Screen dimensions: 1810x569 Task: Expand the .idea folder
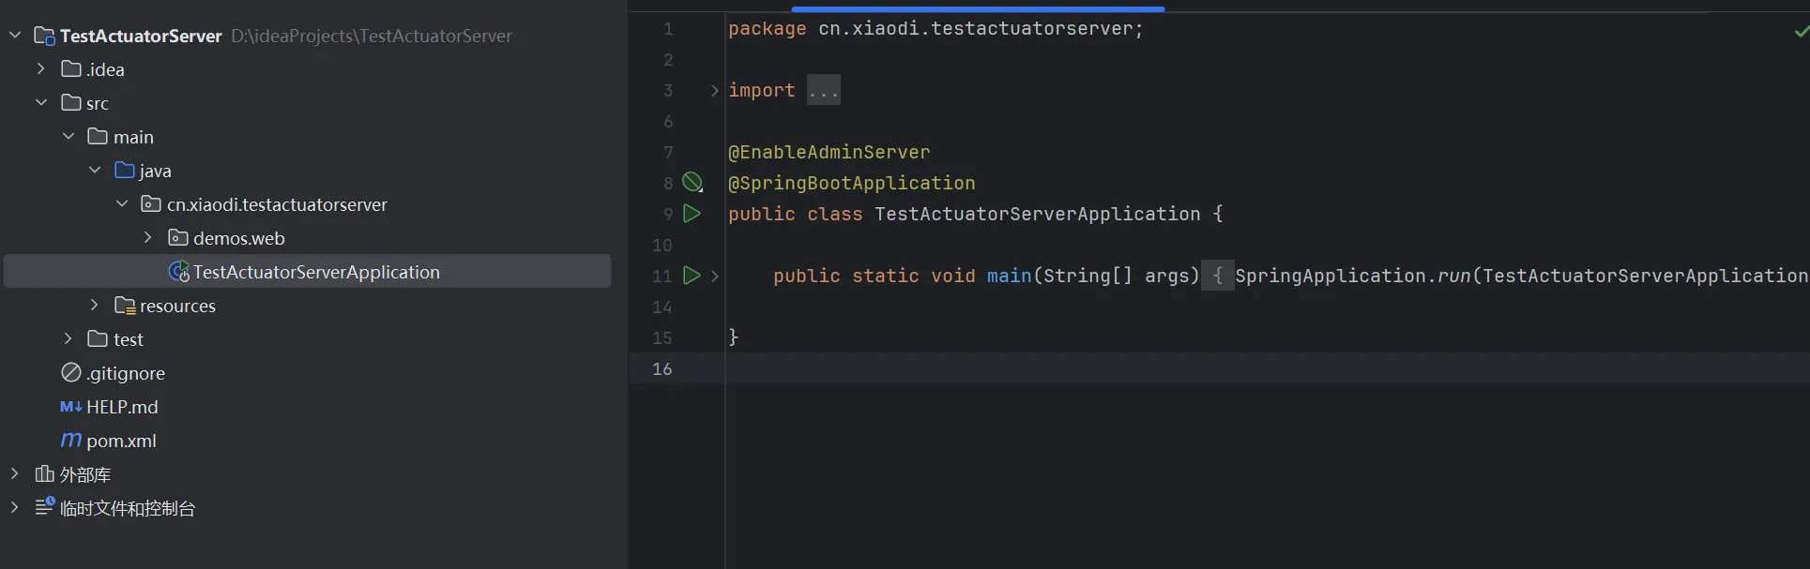point(41,69)
